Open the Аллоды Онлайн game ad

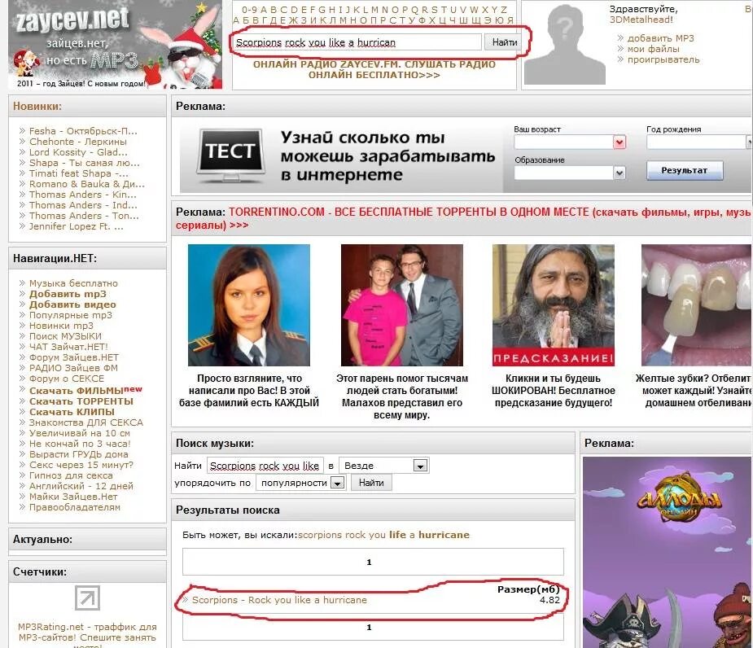click(x=668, y=553)
